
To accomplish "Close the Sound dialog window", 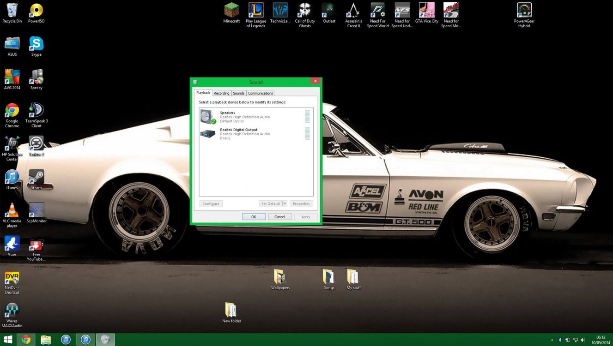I will point(315,81).
